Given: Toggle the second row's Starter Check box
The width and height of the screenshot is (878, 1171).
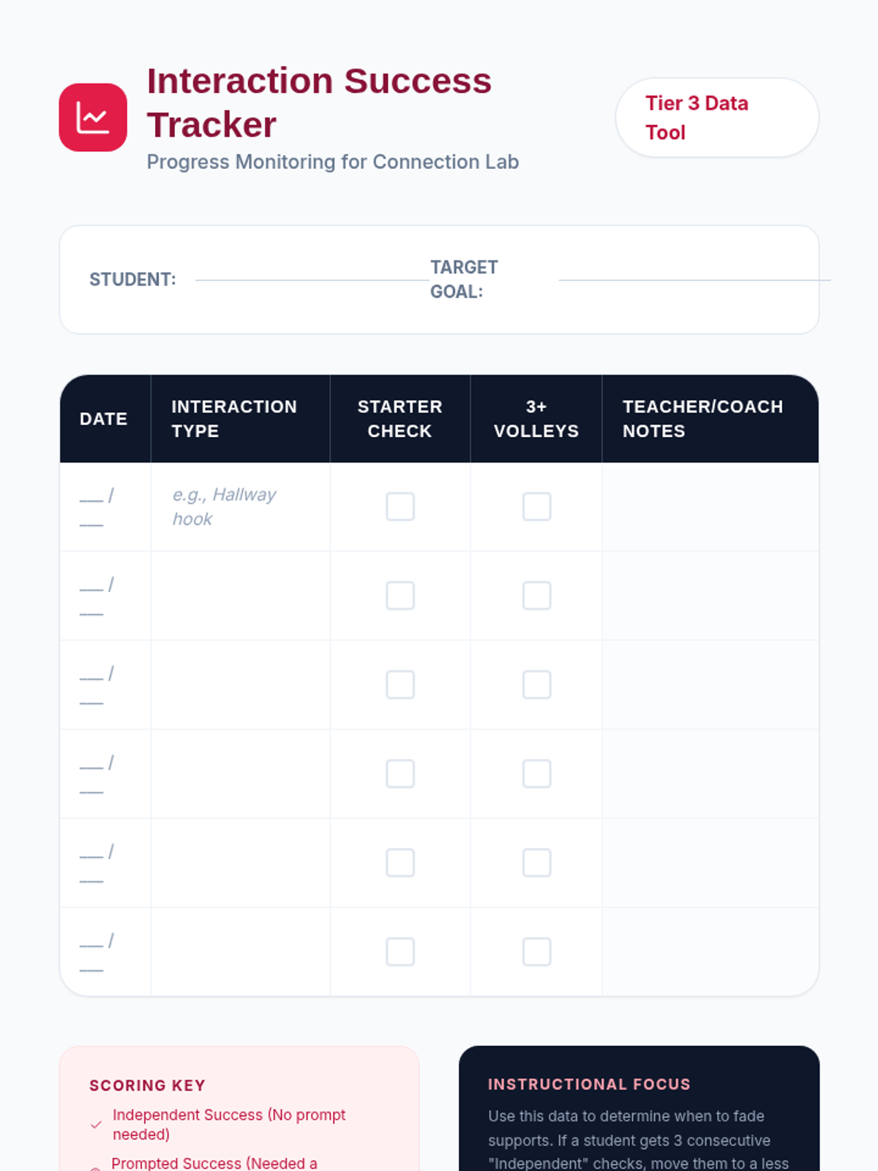Looking at the screenshot, I should [x=400, y=596].
